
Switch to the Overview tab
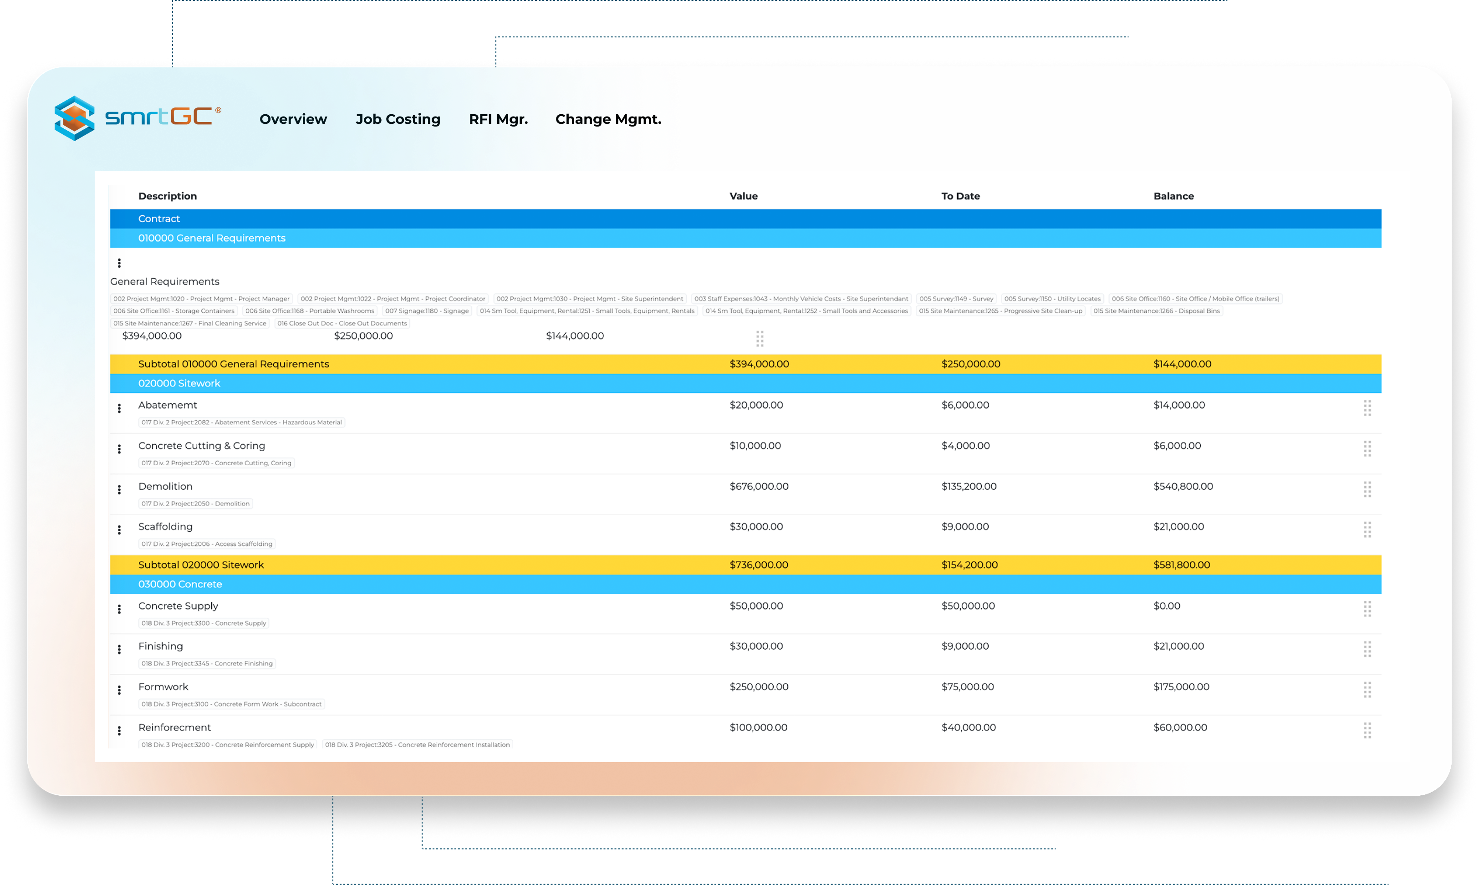pos(293,119)
